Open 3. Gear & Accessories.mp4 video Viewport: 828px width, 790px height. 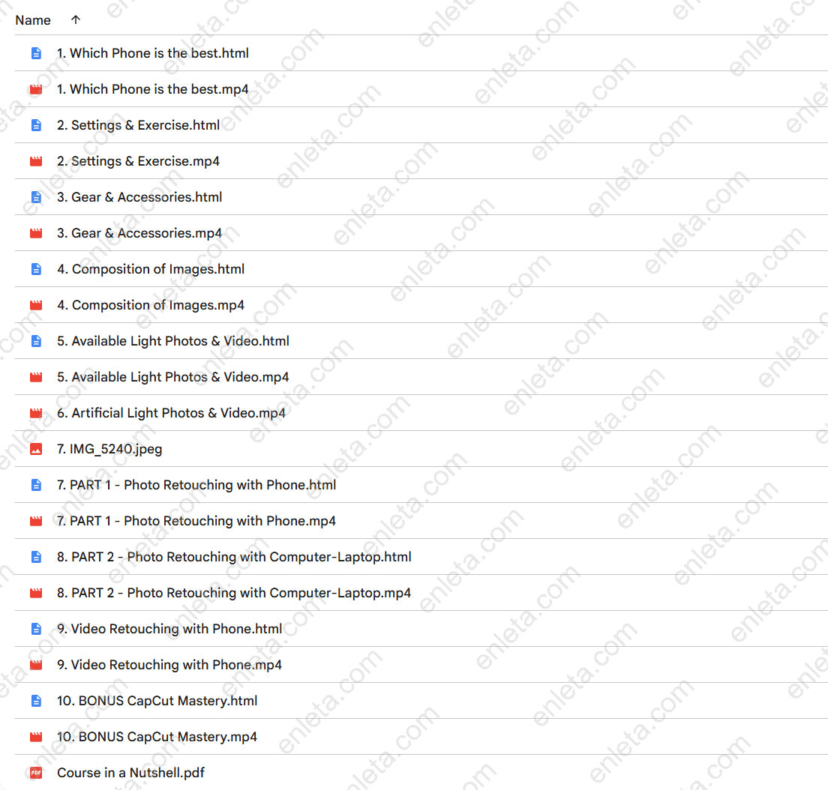tap(139, 233)
